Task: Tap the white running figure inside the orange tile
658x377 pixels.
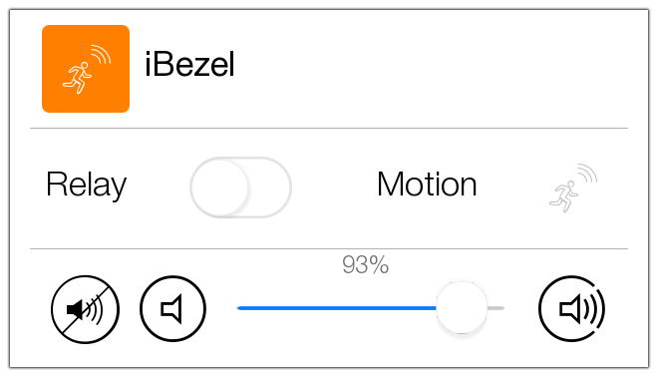Action: point(77,78)
